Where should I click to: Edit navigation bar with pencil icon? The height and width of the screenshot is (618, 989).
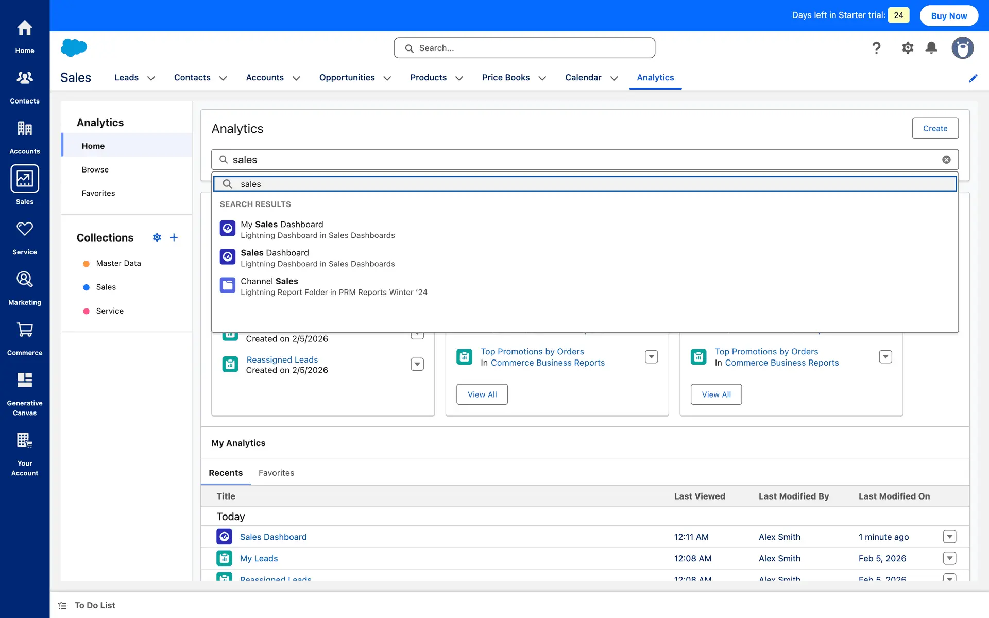(x=973, y=78)
